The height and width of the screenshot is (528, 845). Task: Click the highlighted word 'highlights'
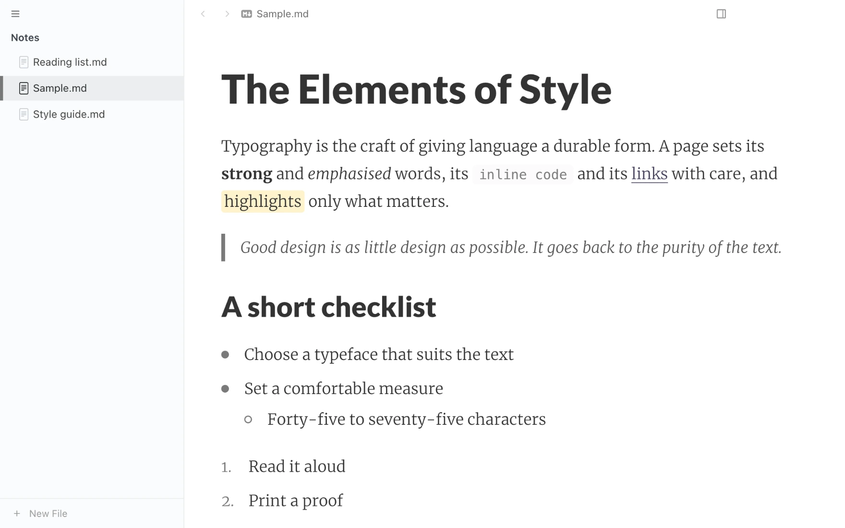(263, 202)
